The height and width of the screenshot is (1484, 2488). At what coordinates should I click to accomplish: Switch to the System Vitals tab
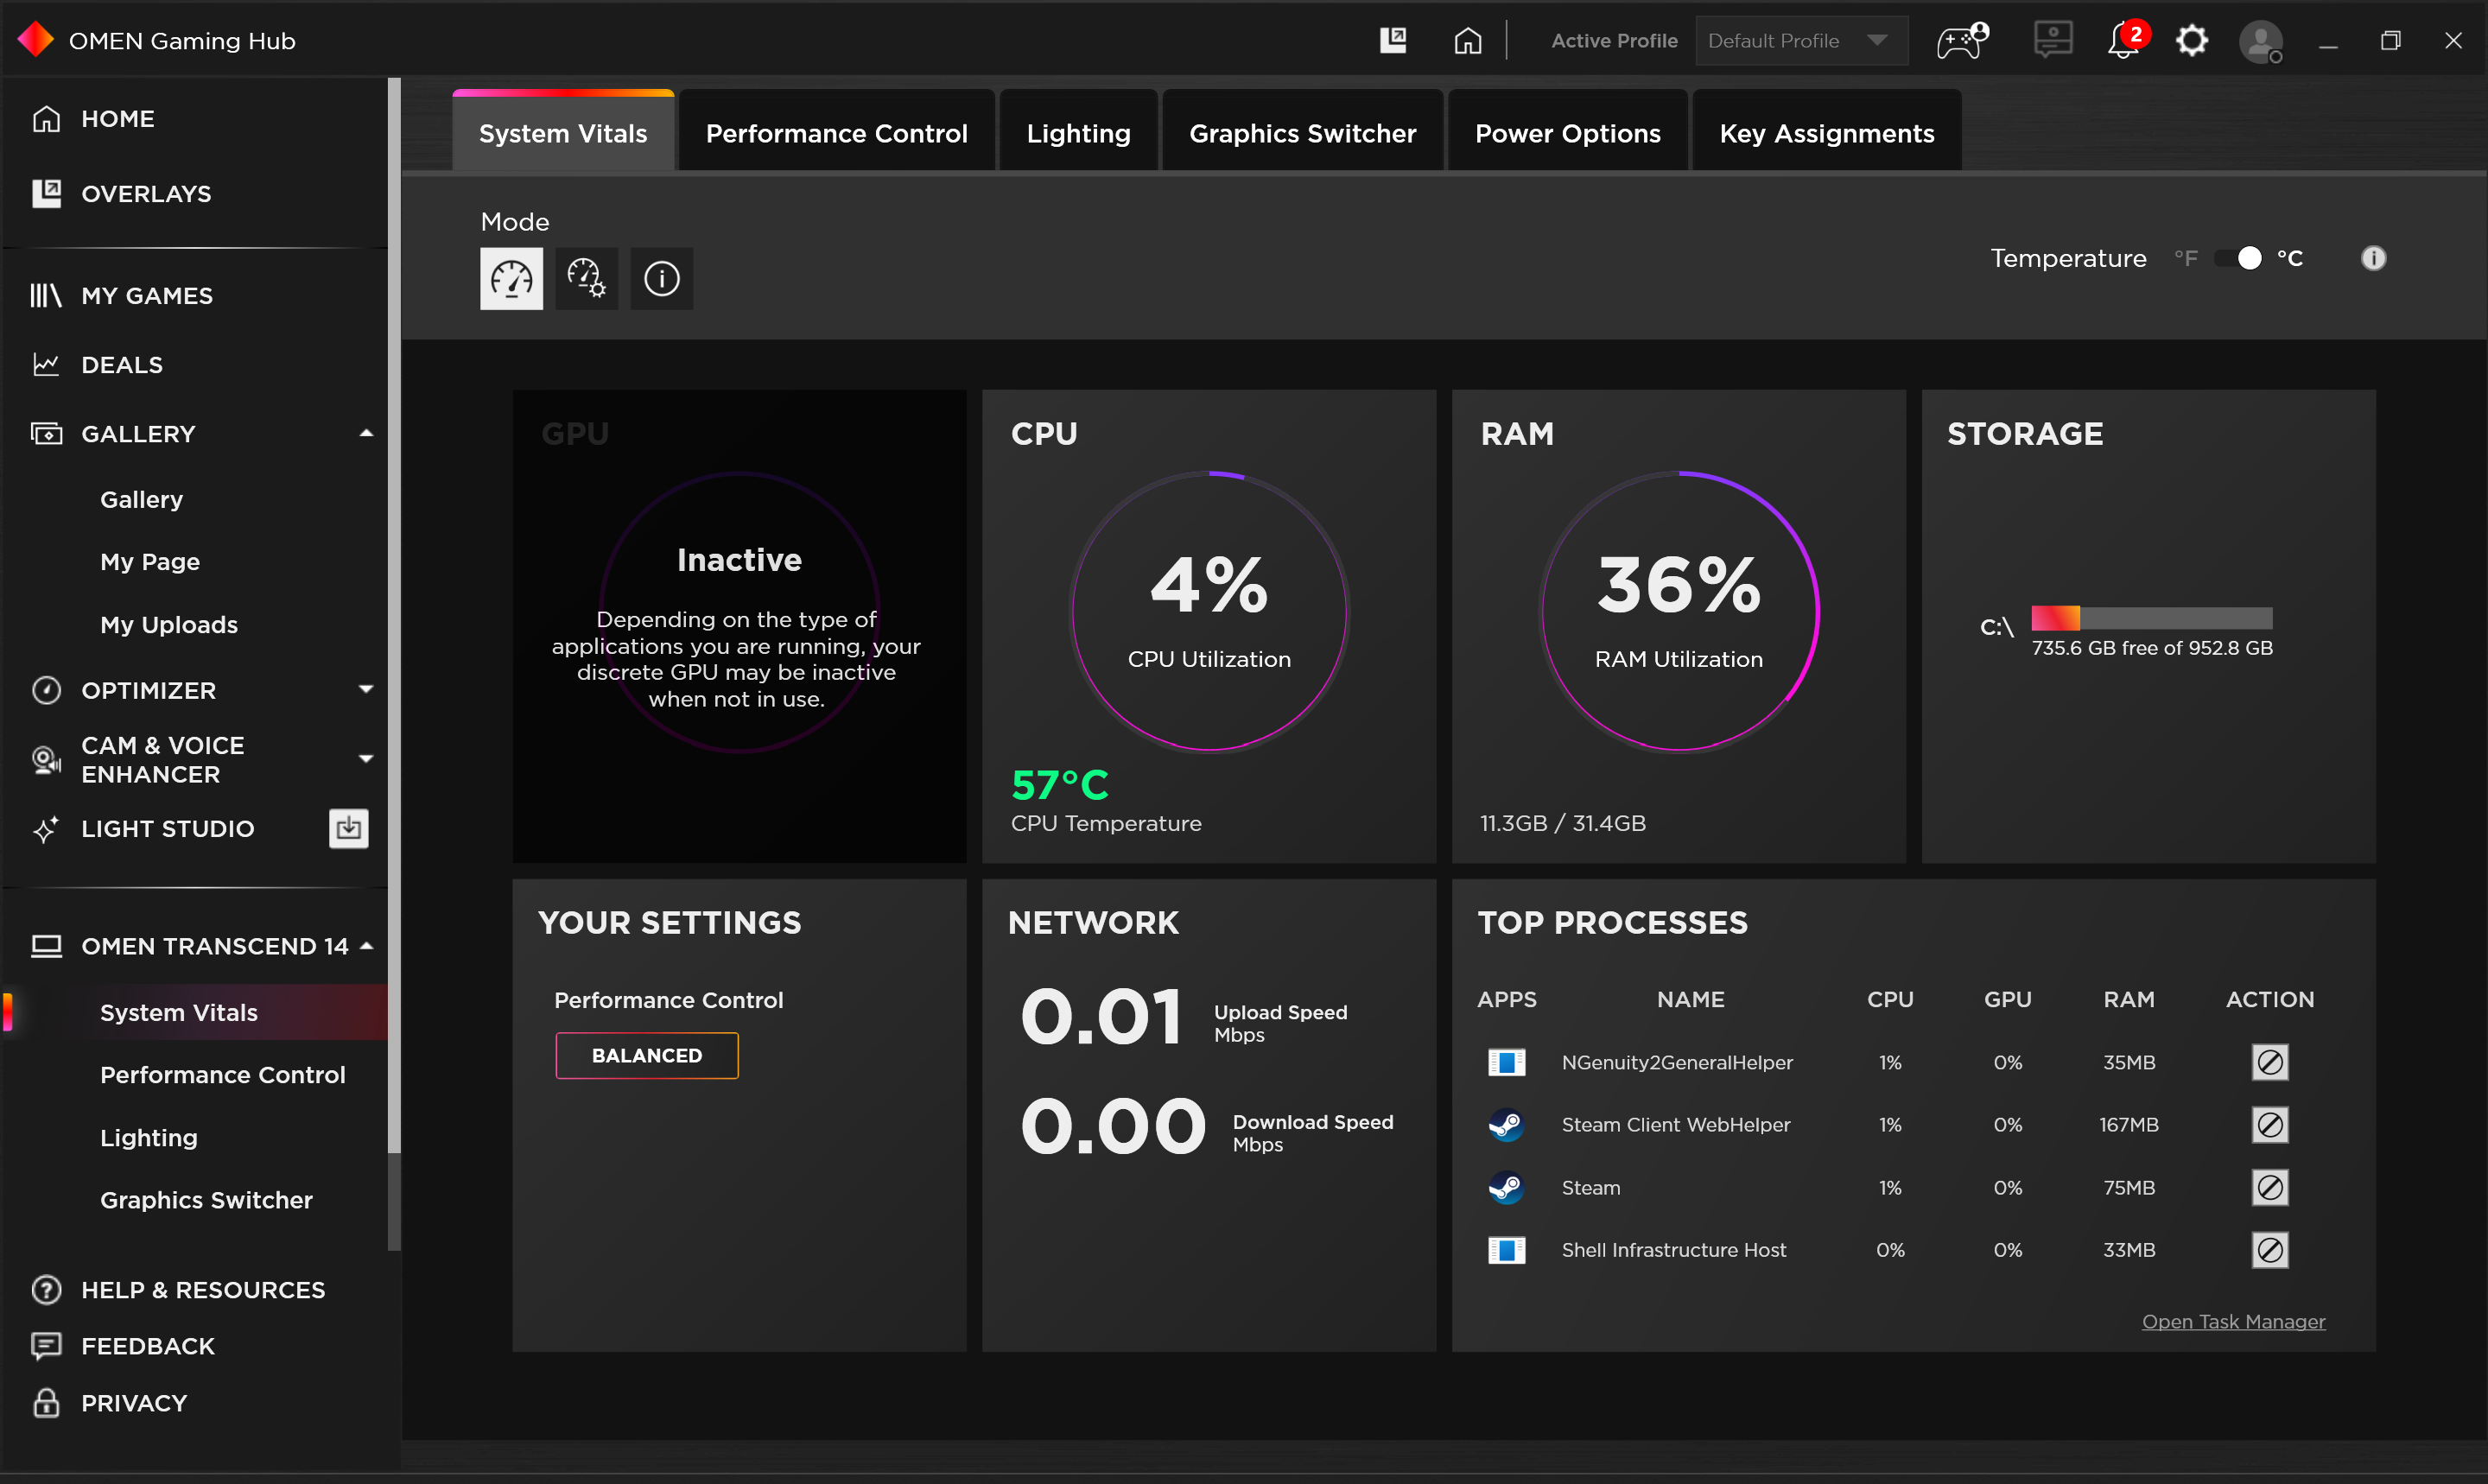click(563, 132)
